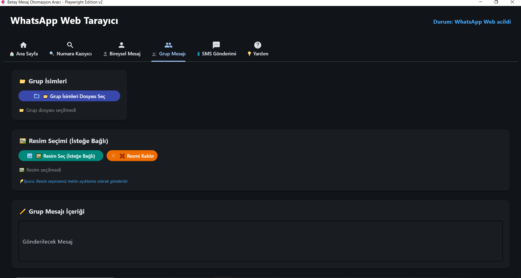Click the Grup Mesajı İçeriği heading
521x278 pixels.
56,211
